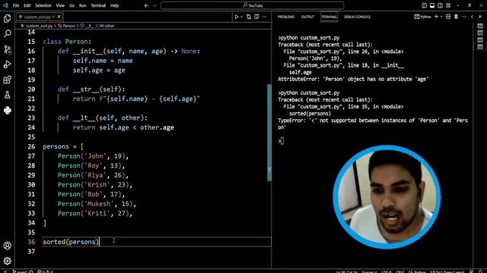
Task: Click the Person('Mukesh', 15) entry
Action: click(97, 204)
